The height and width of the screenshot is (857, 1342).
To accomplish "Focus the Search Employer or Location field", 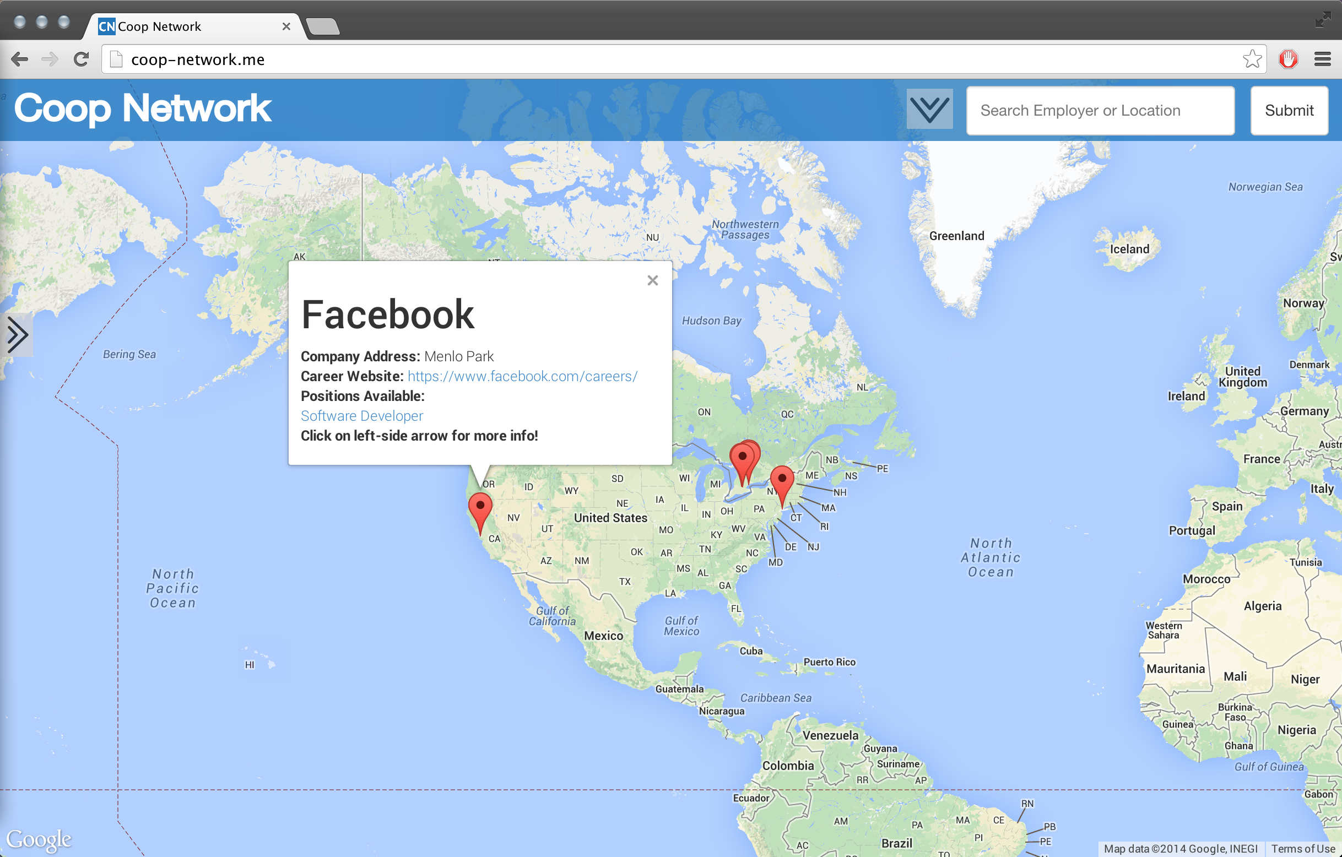I will pyautogui.click(x=1100, y=110).
